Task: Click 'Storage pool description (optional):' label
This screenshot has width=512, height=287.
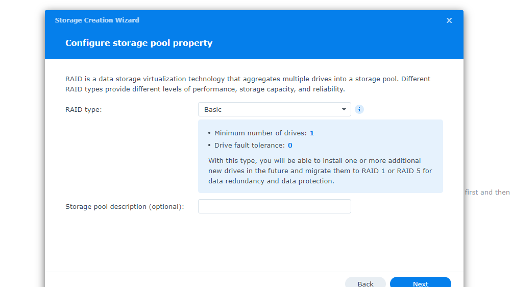Action: (x=125, y=207)
